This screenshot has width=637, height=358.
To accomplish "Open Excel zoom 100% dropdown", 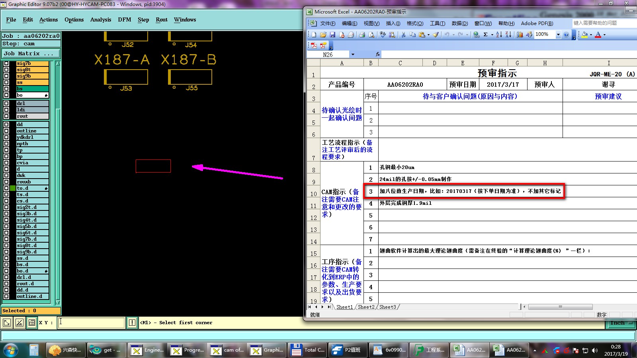I will click(x=558, y=35).
